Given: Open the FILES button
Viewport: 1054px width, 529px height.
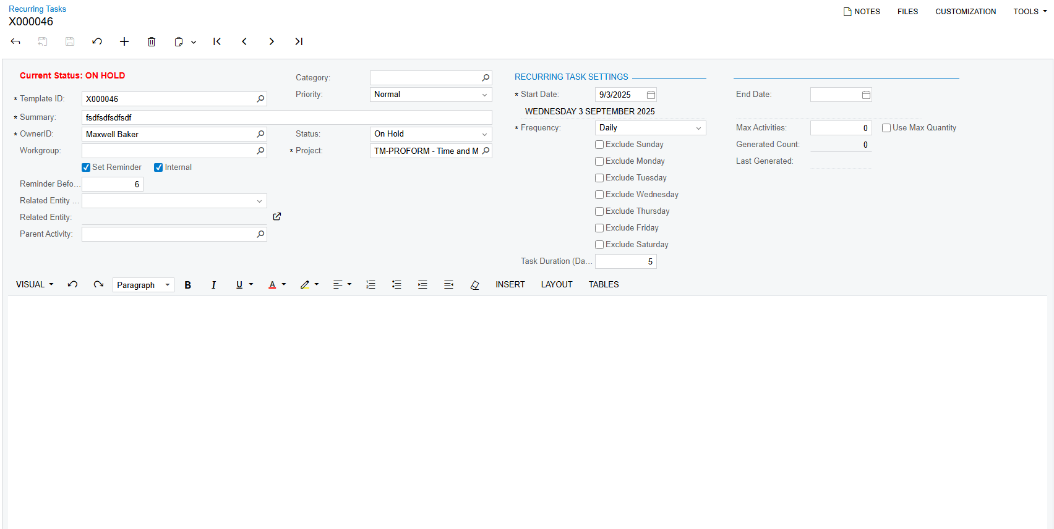Looking at the screenshot, I should pos(907,12).
